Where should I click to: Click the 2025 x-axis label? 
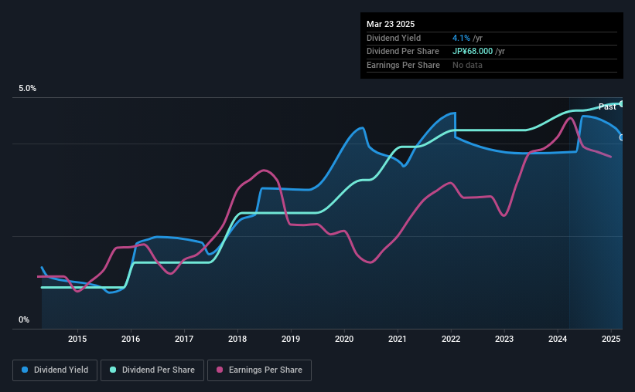[x=611, y=339]
